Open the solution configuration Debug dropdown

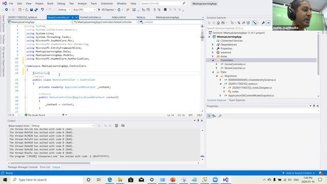pos(64,10)
